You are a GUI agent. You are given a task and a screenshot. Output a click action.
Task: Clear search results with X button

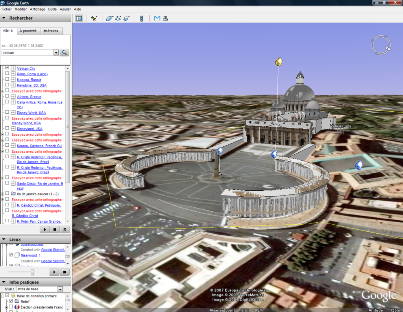(65, 229)
